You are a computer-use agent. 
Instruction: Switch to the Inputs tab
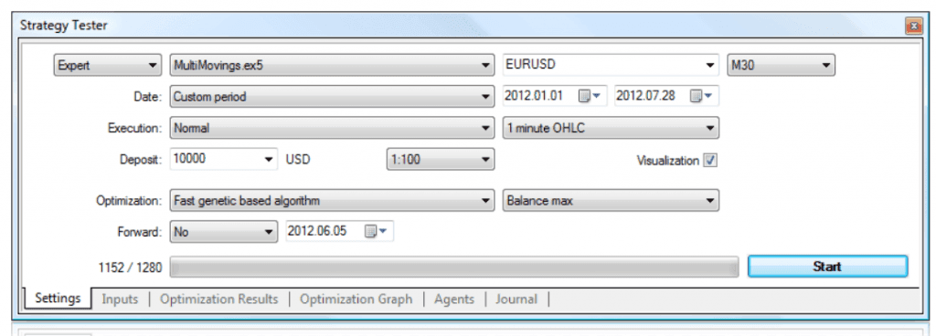pyautogui.click(x=120, y=299)
